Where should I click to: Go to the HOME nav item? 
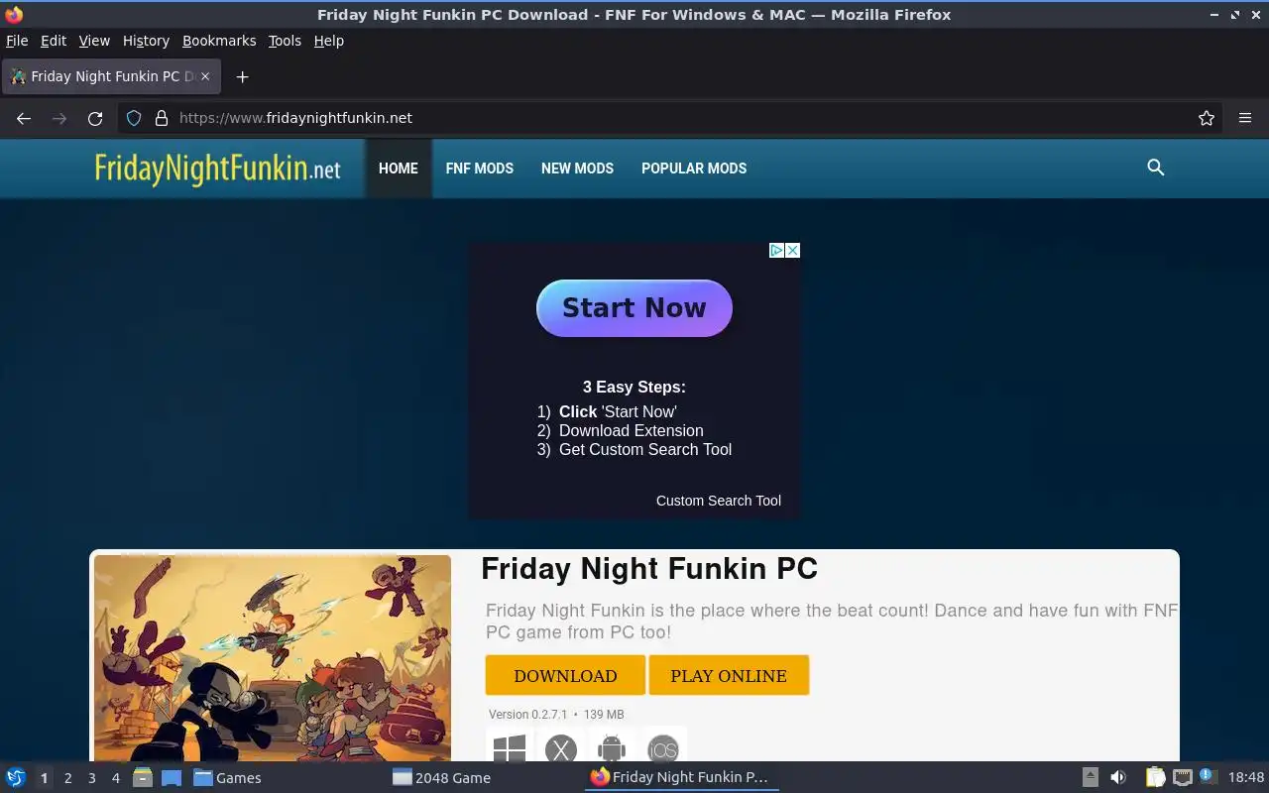coord(399,169)
